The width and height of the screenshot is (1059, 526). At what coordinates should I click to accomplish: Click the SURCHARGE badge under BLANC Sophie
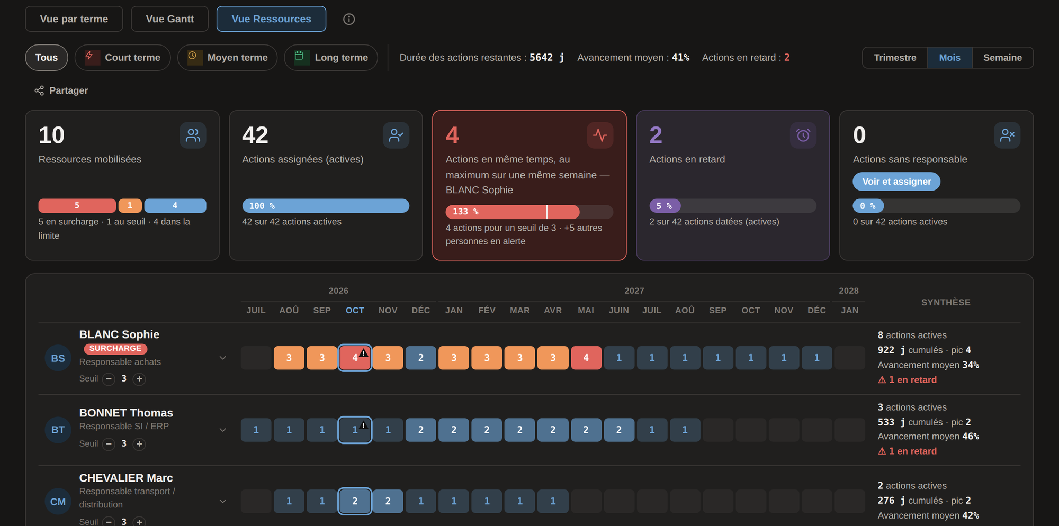(x=115, y=349)
